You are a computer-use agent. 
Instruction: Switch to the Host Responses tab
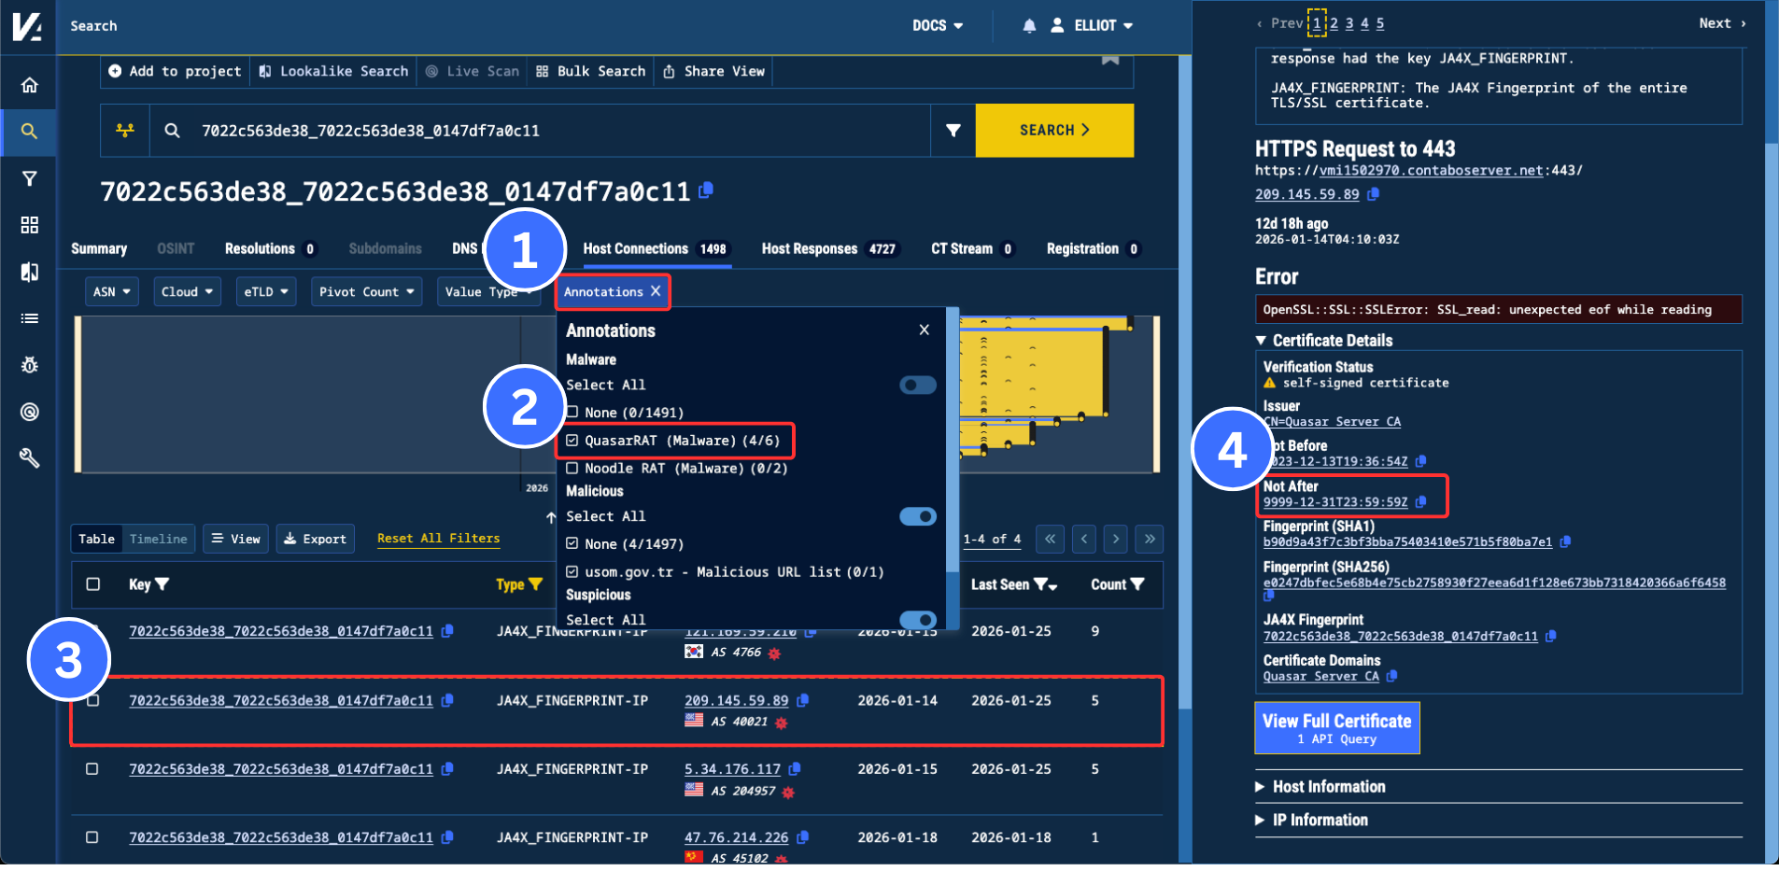point(828,249)
